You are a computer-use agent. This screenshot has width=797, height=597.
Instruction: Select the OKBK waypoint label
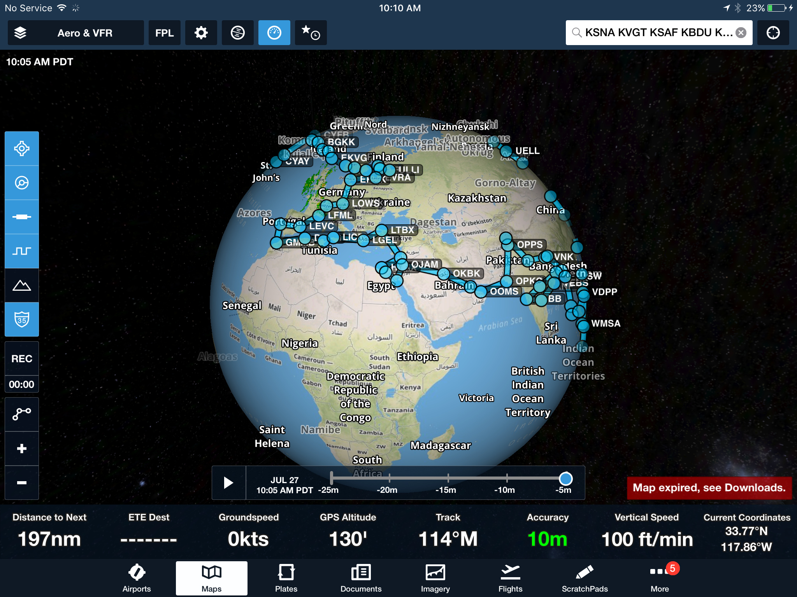[x=467, y=274]
